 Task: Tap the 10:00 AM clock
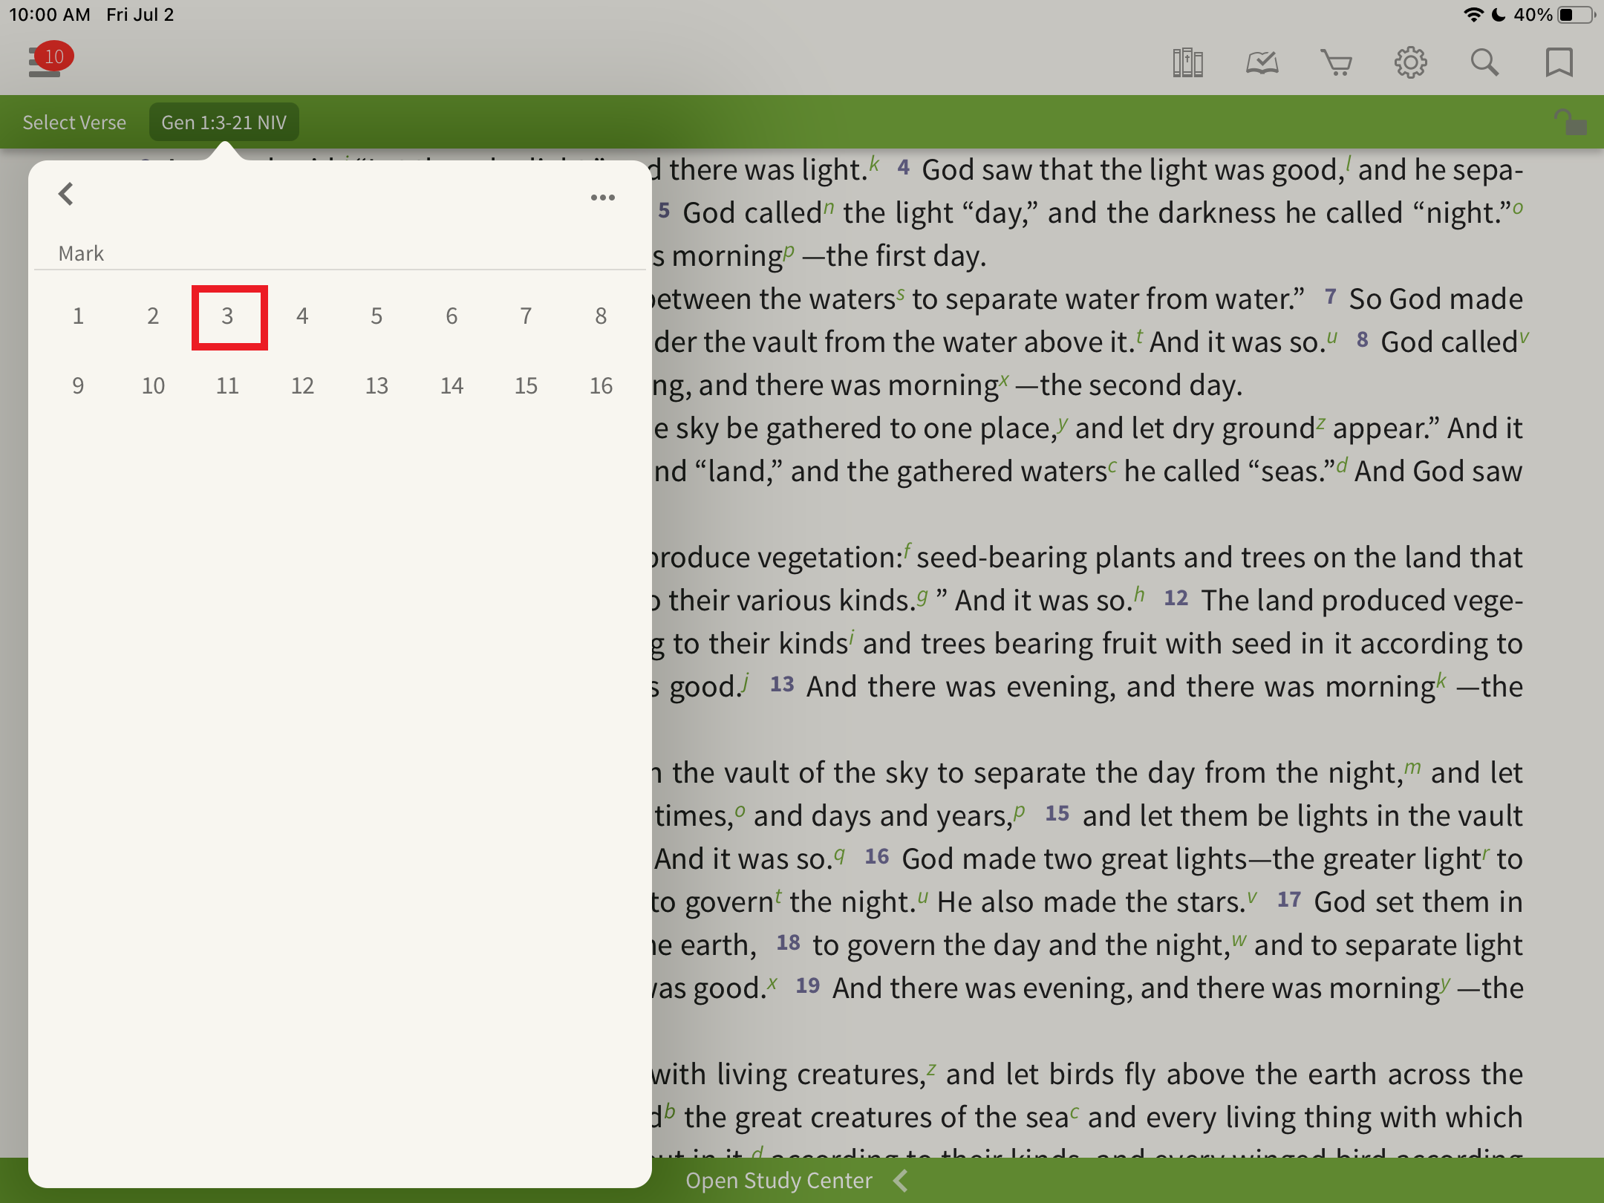point(50,15)
